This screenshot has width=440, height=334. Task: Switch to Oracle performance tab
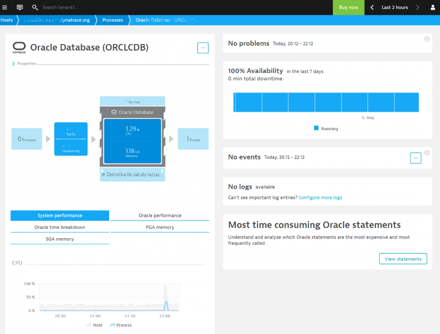tap(160, 215)
